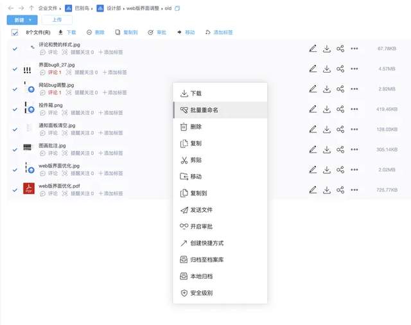This screenshot has width=411, height=325.
Task: Select 归档至档案库 in the context menu
Action: click(x=220, y=259)
